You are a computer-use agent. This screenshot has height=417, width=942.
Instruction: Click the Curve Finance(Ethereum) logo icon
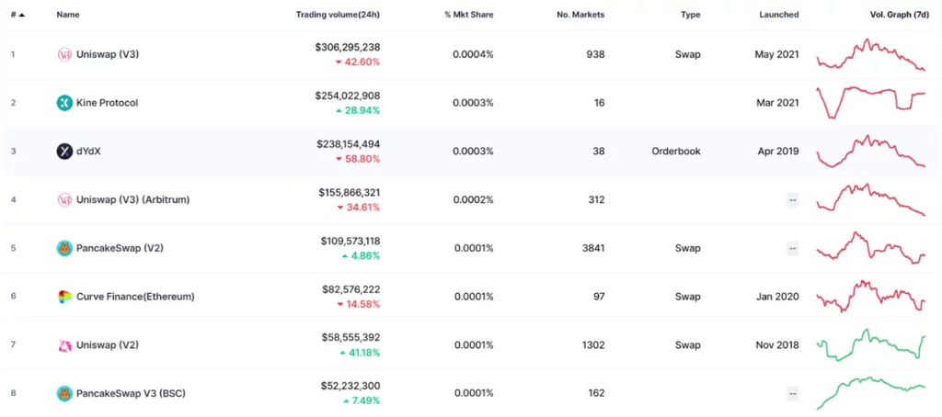[x=64, y=297]
